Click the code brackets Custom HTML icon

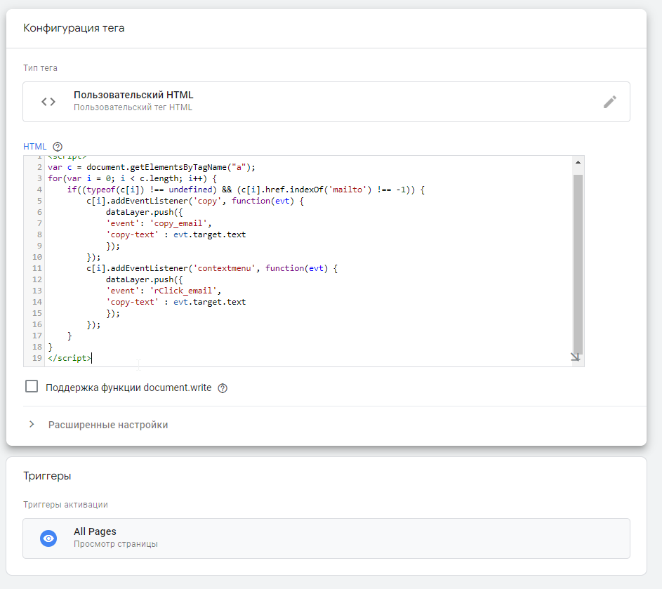(48, 102)
